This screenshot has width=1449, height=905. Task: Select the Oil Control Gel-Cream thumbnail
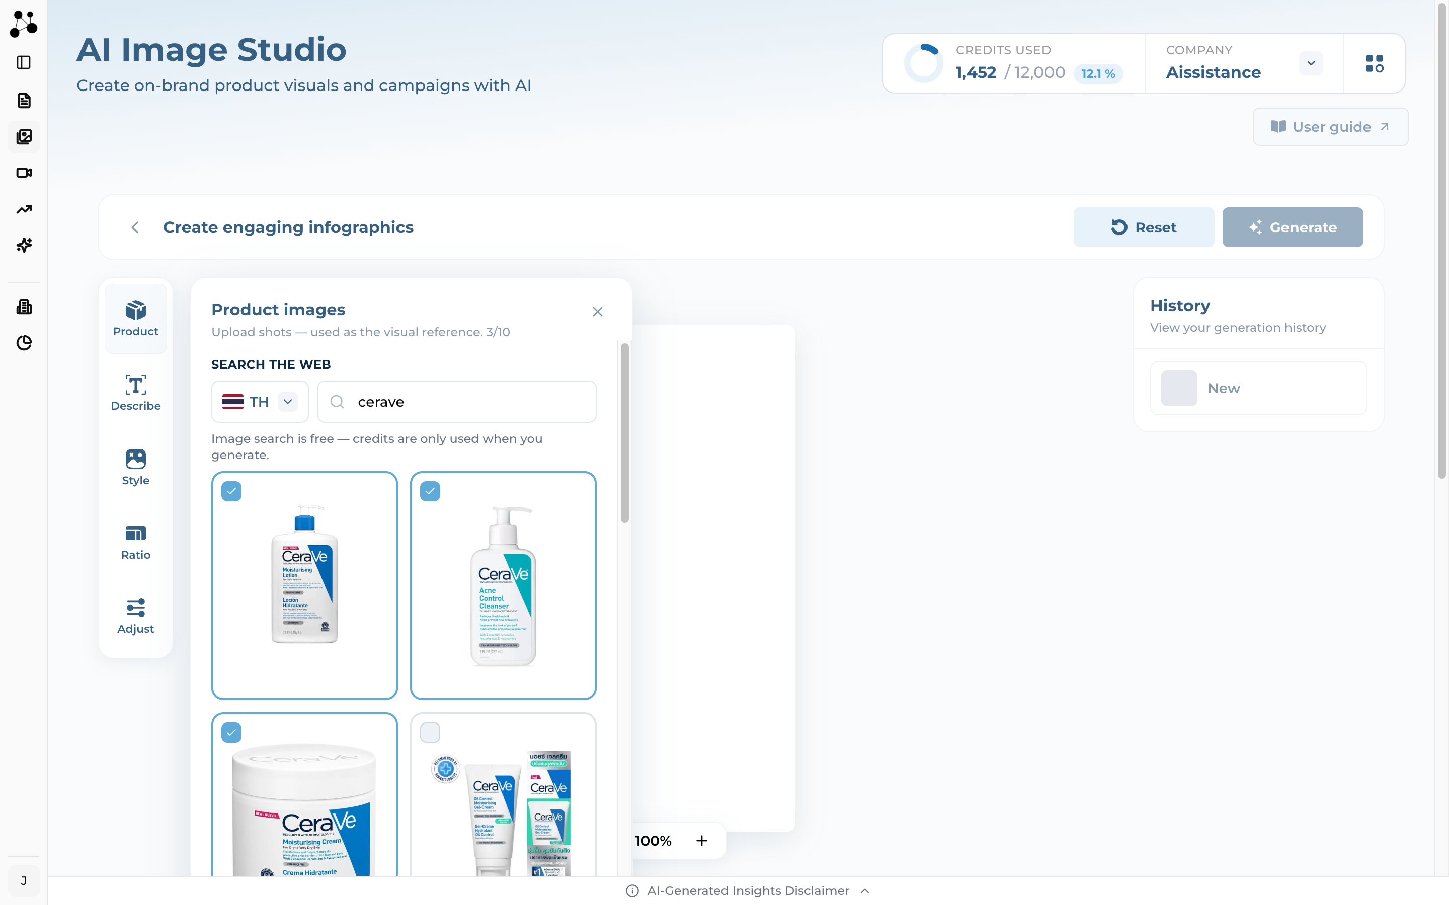coord(503,795)
